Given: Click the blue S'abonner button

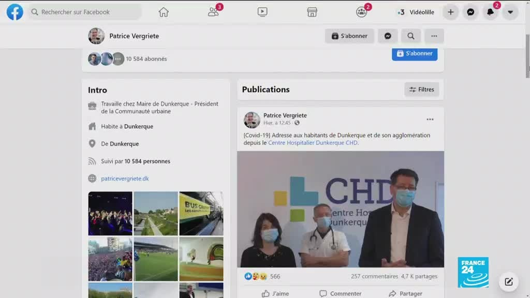Looking at the screenshot, I should point(415,54).
